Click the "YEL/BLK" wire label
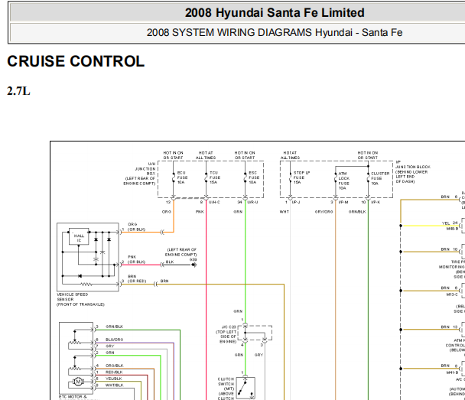 (x=114, y=379)
